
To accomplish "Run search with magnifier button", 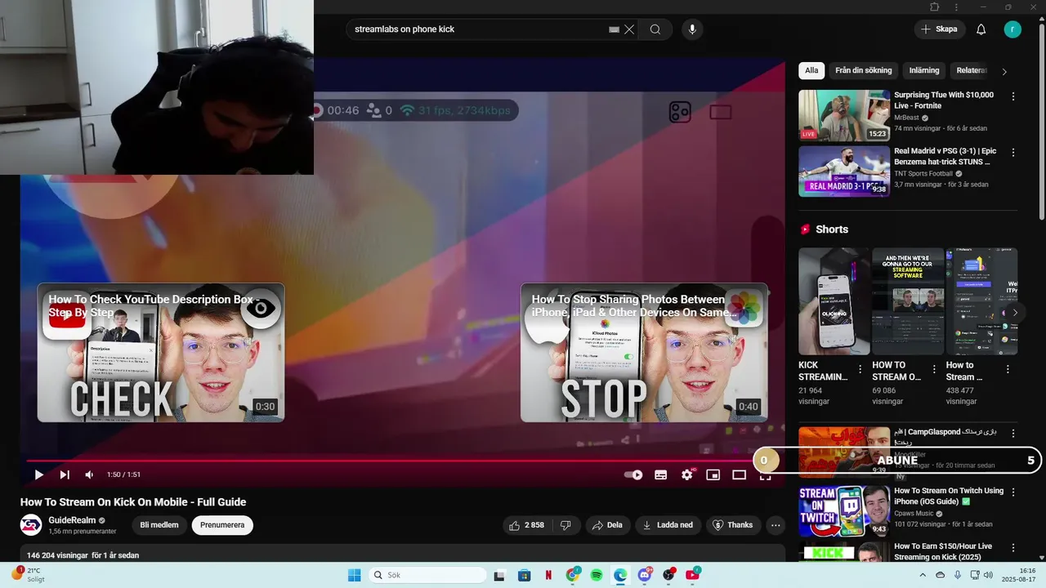I will (x=655, y=29).
